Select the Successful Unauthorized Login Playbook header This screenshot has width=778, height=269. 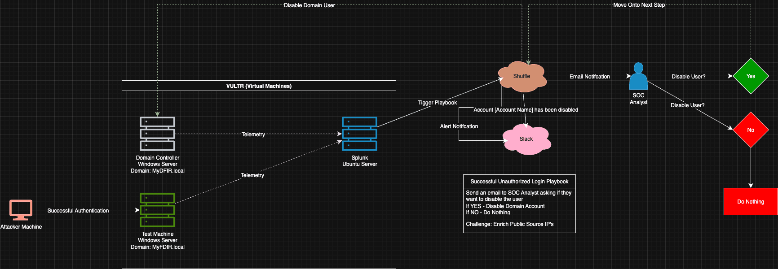(519, 182)
